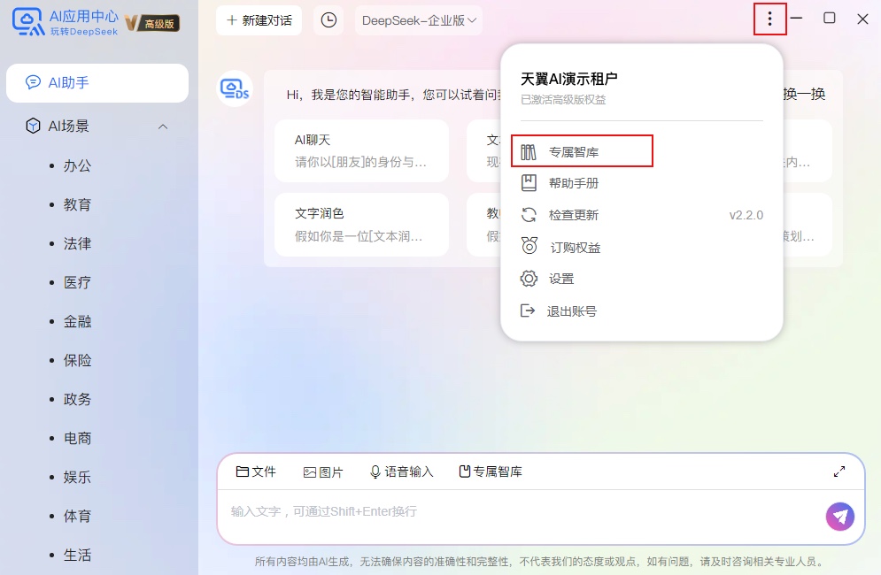Send message with paper plane button

tap(840, 516)
